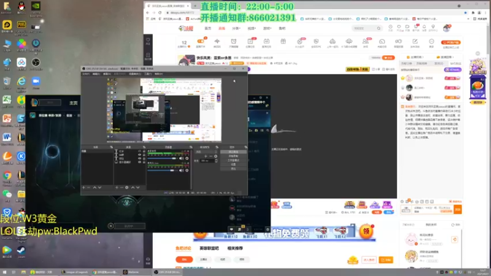Screen dimensions: 491x276
Task: Click the cloud upload icon in streamer toolbar
Action: 349,41
